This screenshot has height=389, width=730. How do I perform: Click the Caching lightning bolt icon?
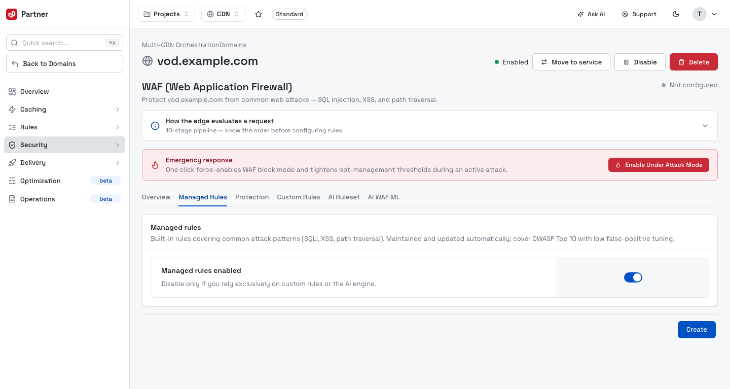(12, 110)
